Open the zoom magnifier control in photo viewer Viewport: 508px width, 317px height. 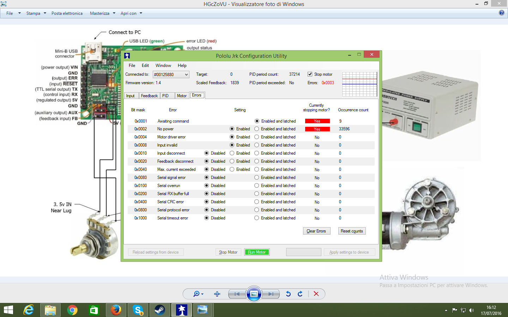(198, 294)
